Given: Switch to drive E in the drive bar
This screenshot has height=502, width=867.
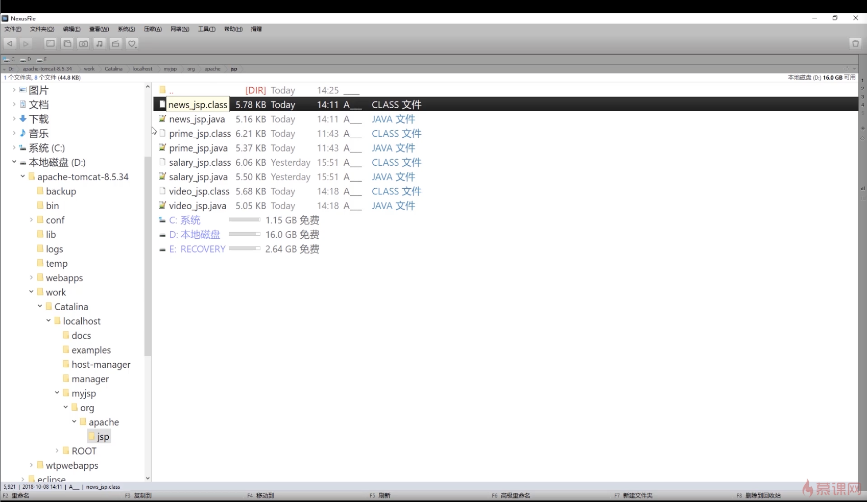Looking at the screenshot, I should click(x=42, y=60).
